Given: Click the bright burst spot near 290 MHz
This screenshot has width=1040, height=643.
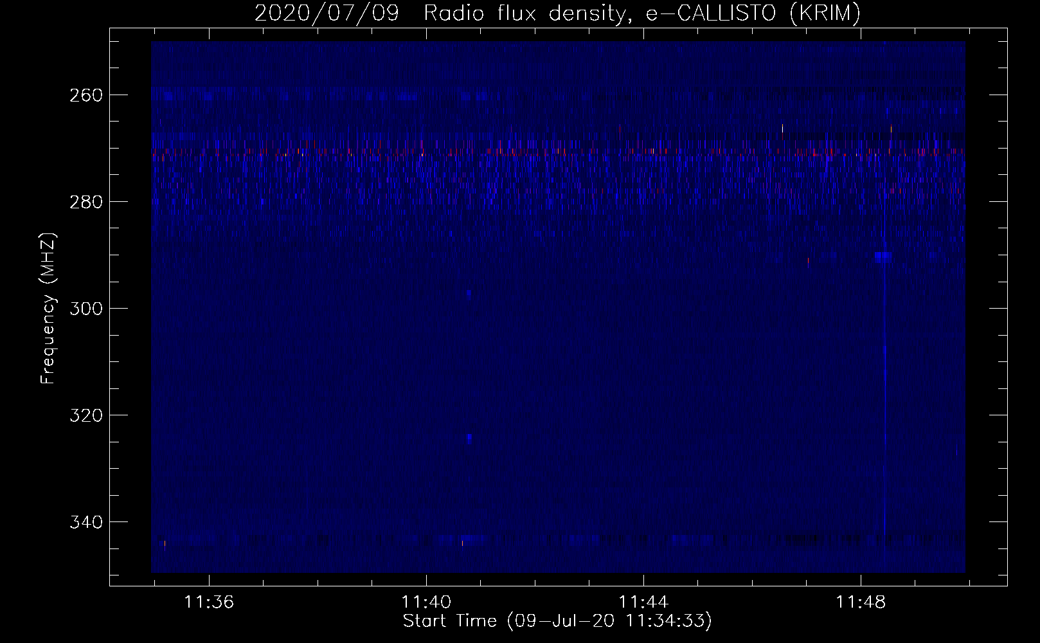Looking at the screenshot, I should (883, 257).
